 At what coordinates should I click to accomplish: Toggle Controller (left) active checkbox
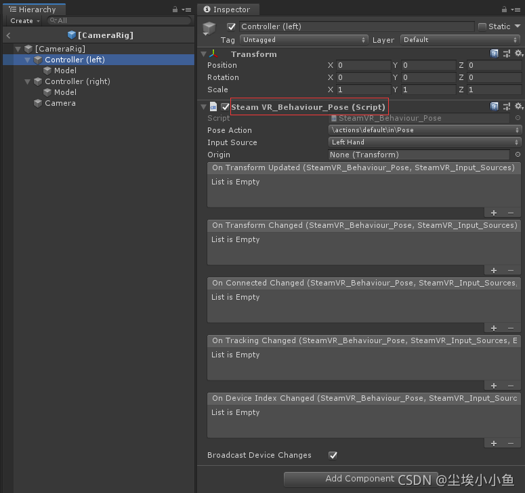(x=231, y=26)
